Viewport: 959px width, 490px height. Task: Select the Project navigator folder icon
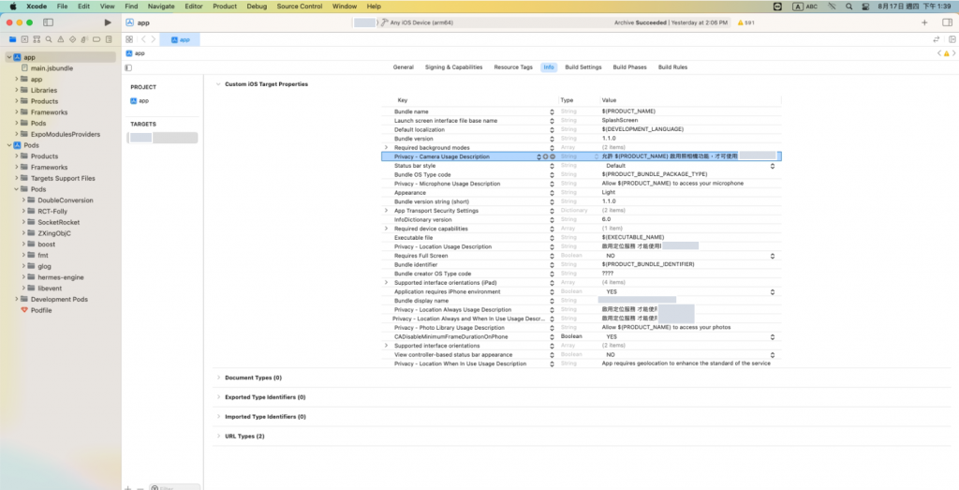point(12,39)
